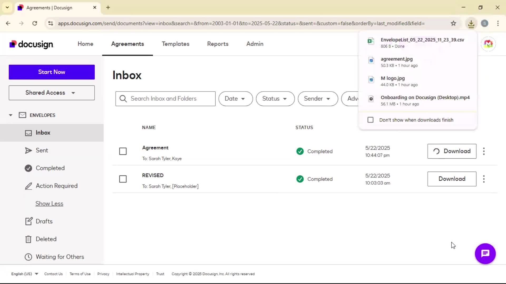Click the green Completed checkmark for REVISED
The height and width of the screenshot is (284, 506).
click(x=300, y=179)
